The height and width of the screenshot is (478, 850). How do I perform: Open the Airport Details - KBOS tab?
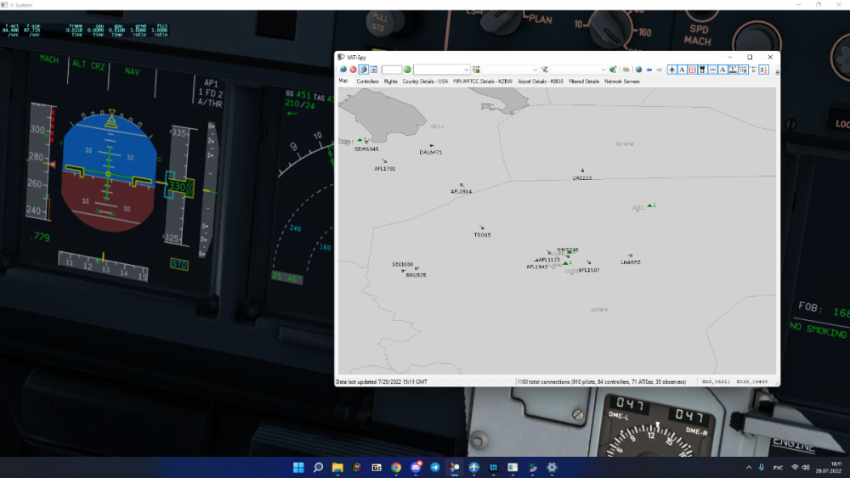pos(540,82)
